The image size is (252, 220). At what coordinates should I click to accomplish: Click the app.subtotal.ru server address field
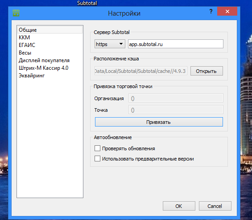coord(176,44)
